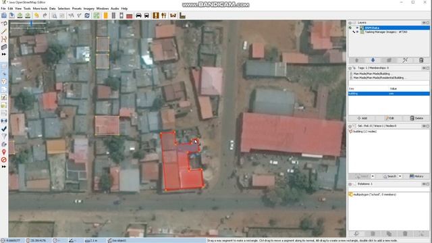Click the Man Made/Building preset link
The image size is (432, 243).
pyautogui.click(x=371, y=74)
